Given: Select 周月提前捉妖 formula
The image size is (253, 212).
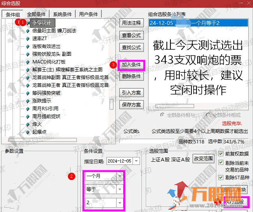Looking at the screenshot, I should (x=46, y=117).
